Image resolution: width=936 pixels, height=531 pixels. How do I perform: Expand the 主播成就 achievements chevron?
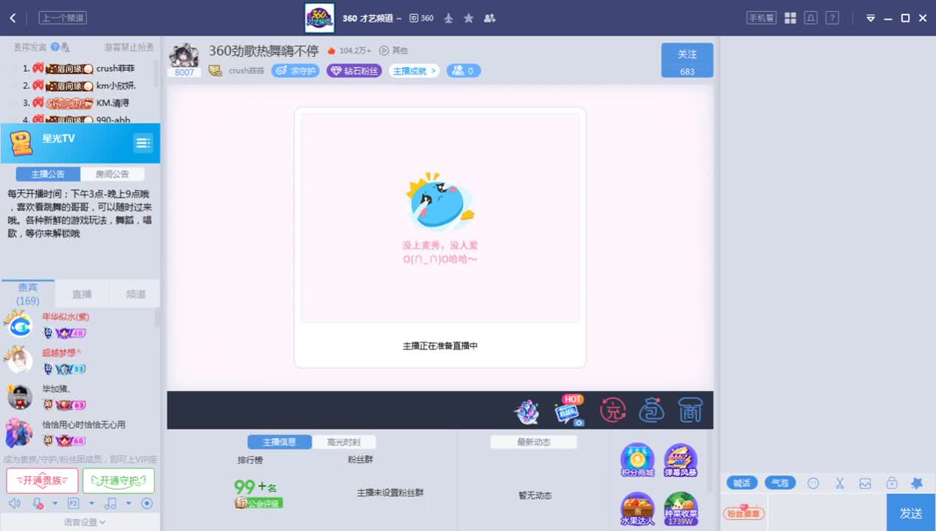(x=434, y=71)
